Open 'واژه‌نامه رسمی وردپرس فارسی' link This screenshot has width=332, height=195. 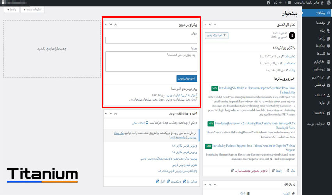(x=177, y=171)
